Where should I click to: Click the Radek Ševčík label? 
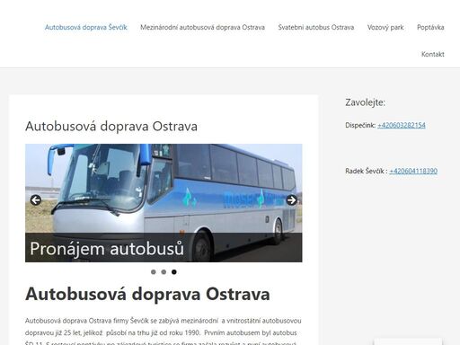[367, 171]
